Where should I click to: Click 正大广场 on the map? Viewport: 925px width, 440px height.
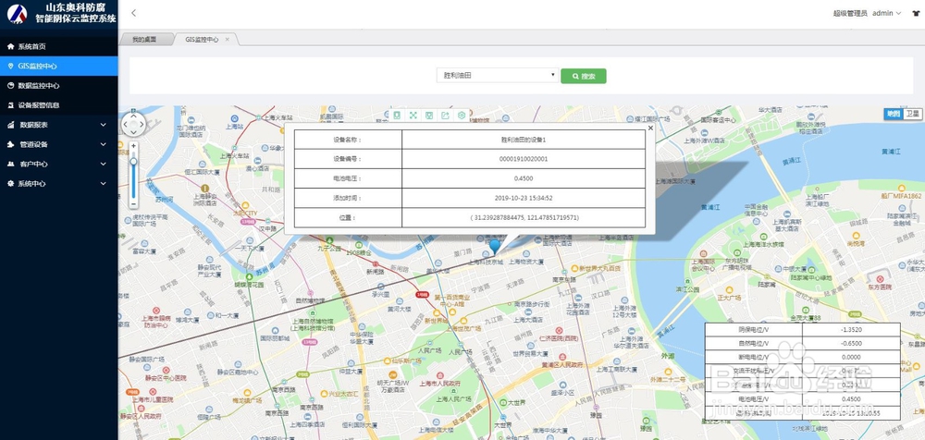pos(728,298)
